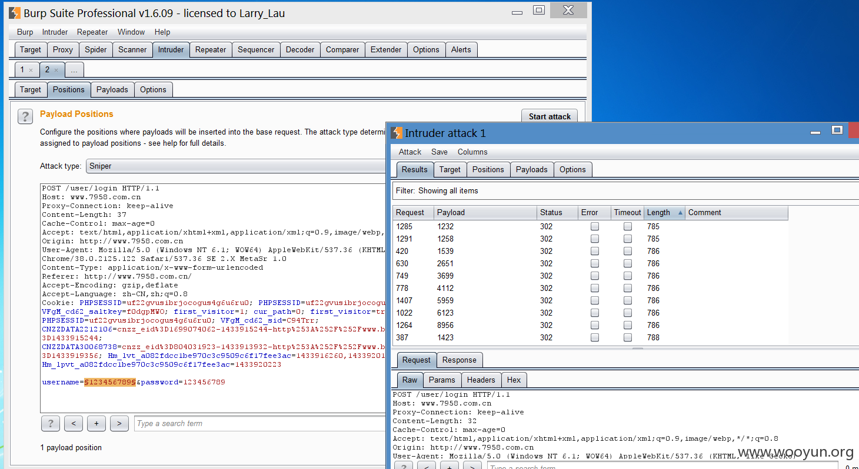Toggle Timeout checkbox for request 420
Viewport: 859px width, 469px height.
click(628, 251)
